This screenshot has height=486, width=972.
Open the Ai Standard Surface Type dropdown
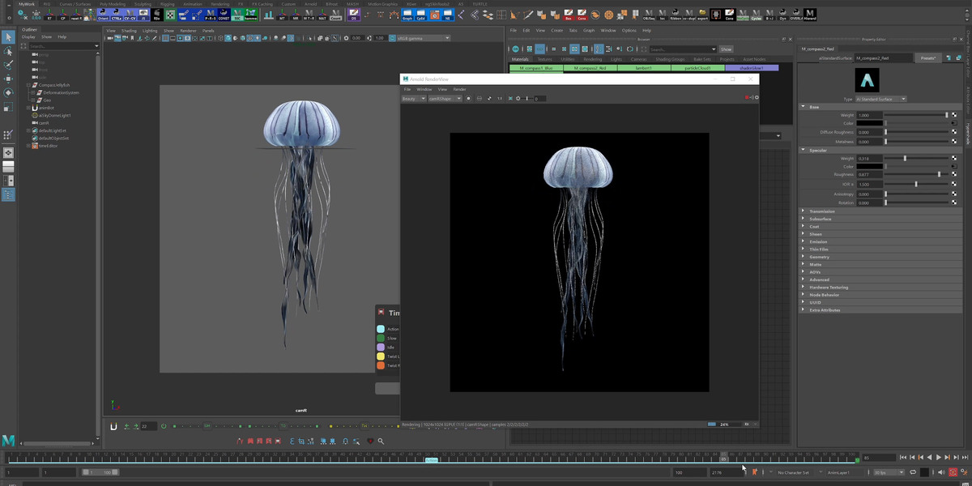point(880,99)
